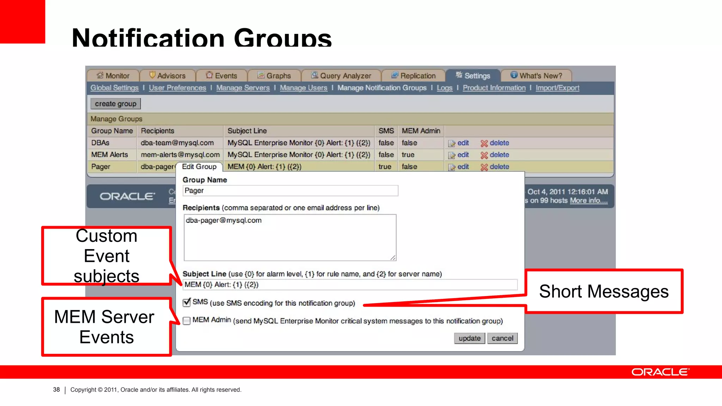Click the Group Name input field
Screen dimensions: 722x406
[290, 191]
